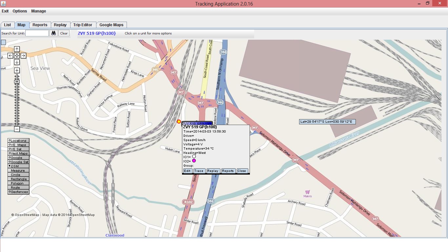Click the Search for Unit text field
Screen dimensions: 448x252
(37, 33)
